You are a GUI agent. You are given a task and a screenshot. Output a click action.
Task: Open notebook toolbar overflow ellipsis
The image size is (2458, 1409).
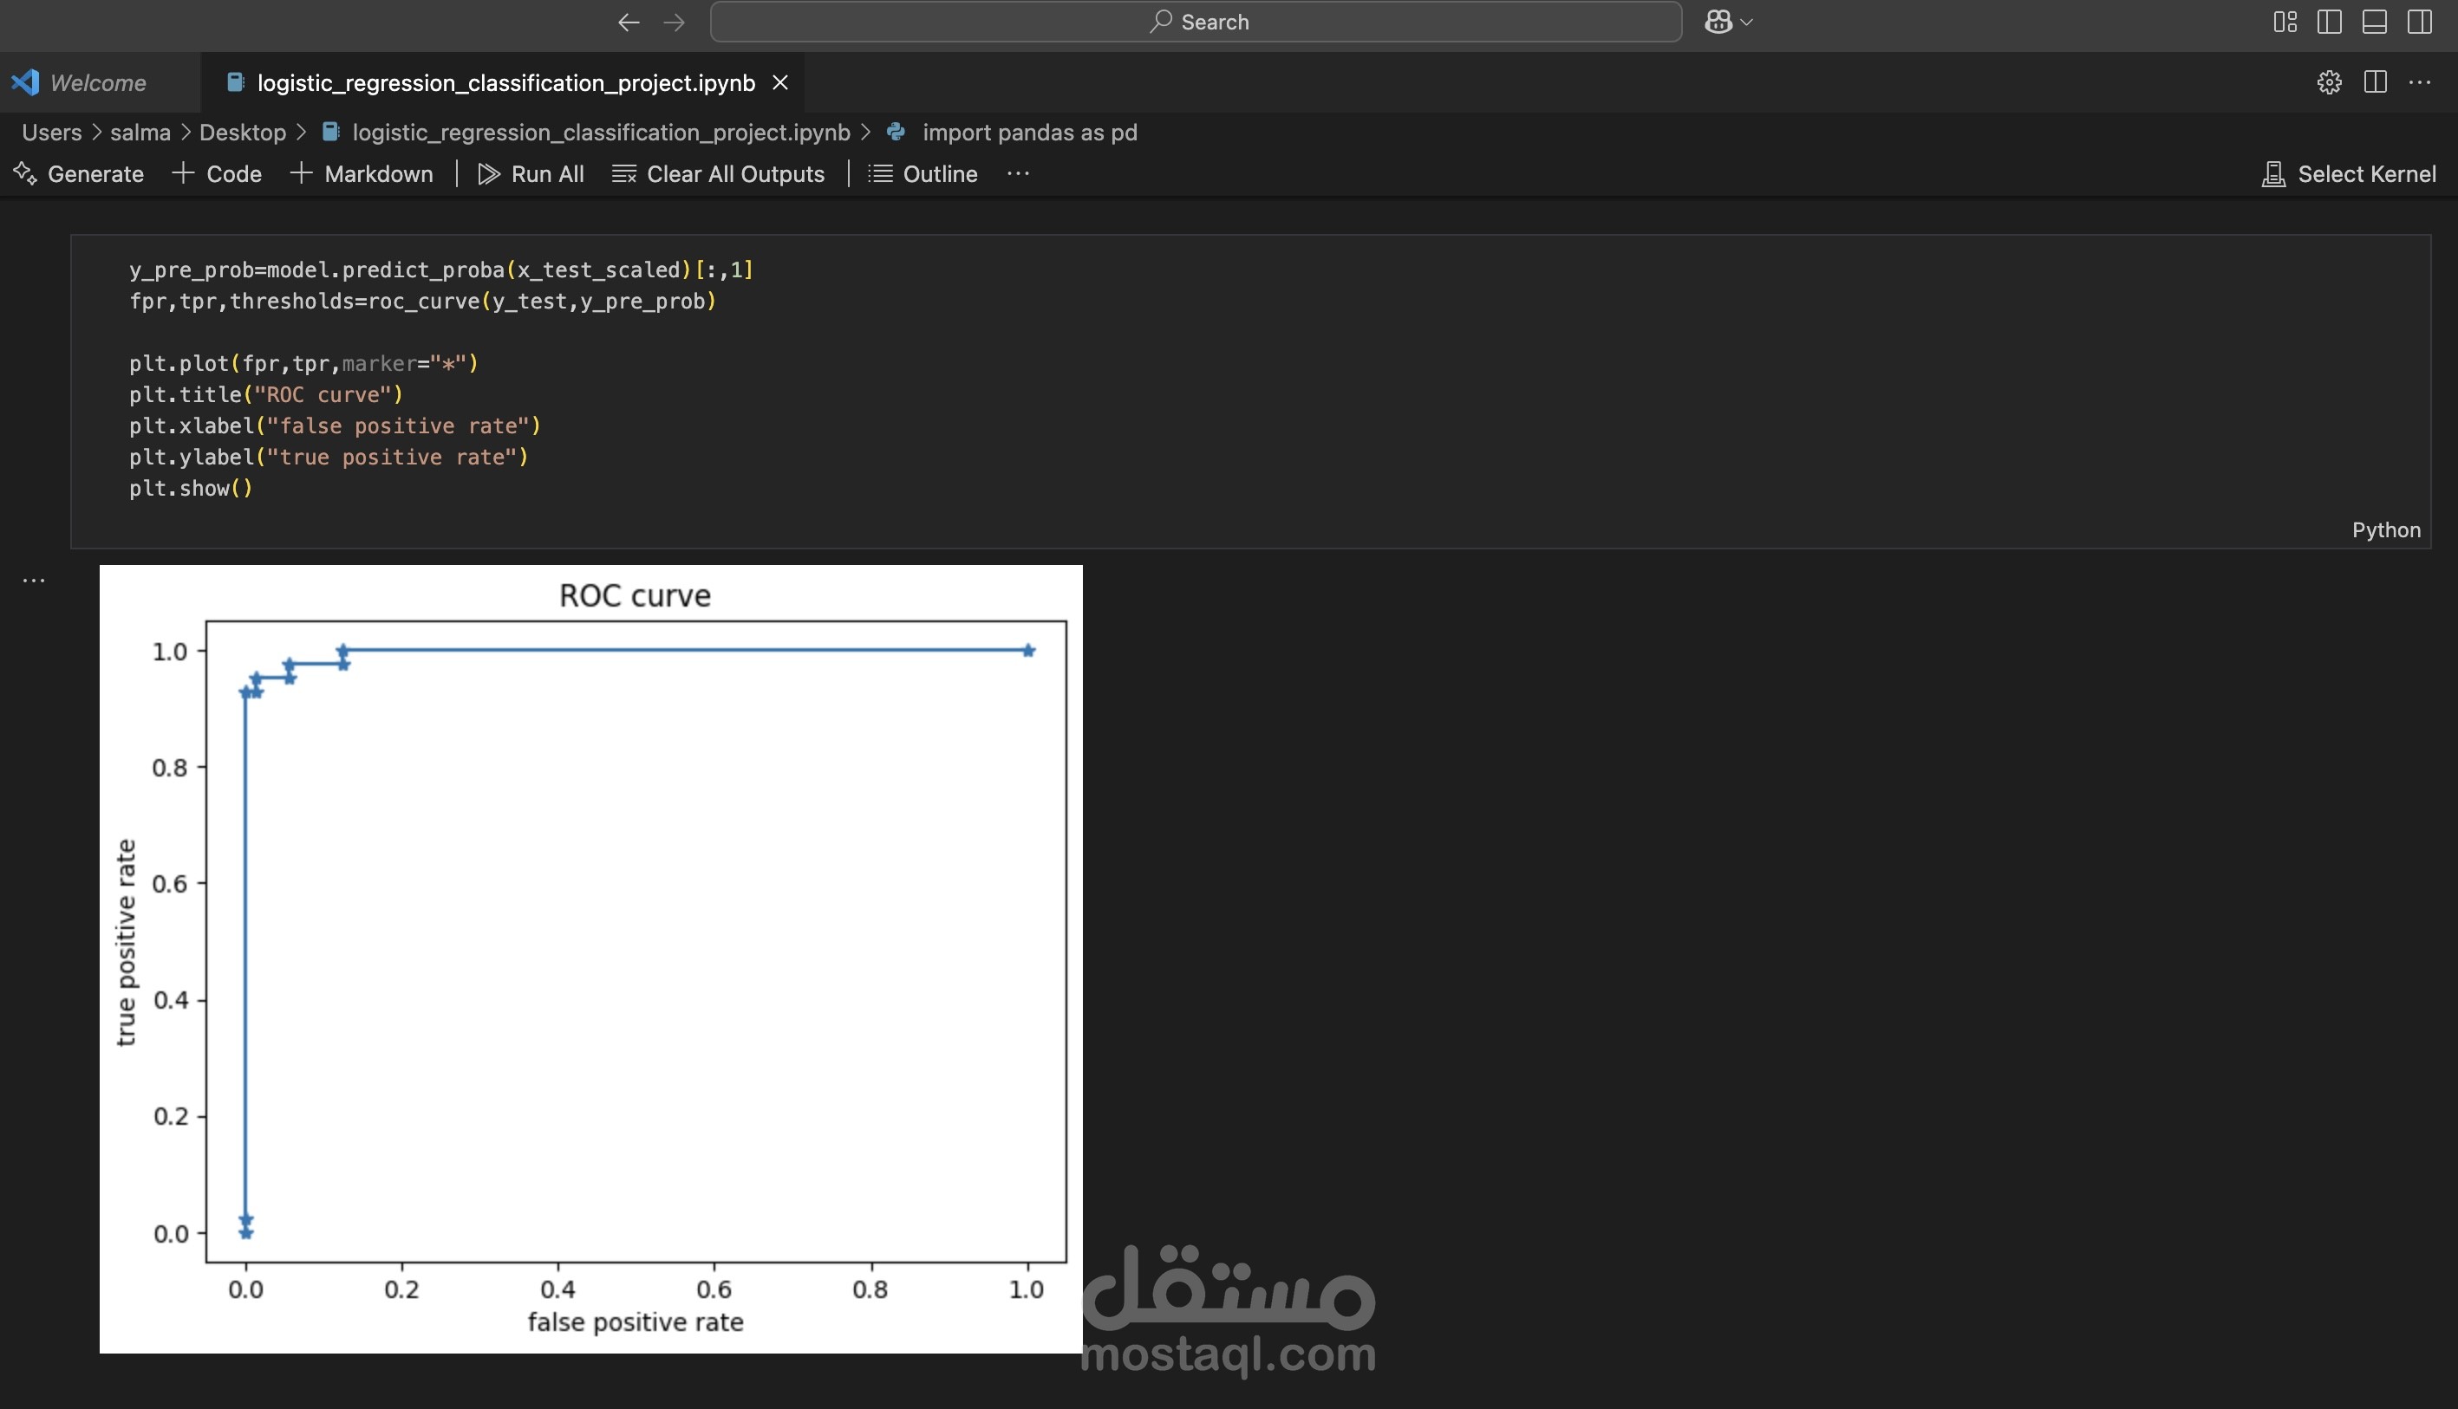pyautogui.click(x=1018, y=174)
